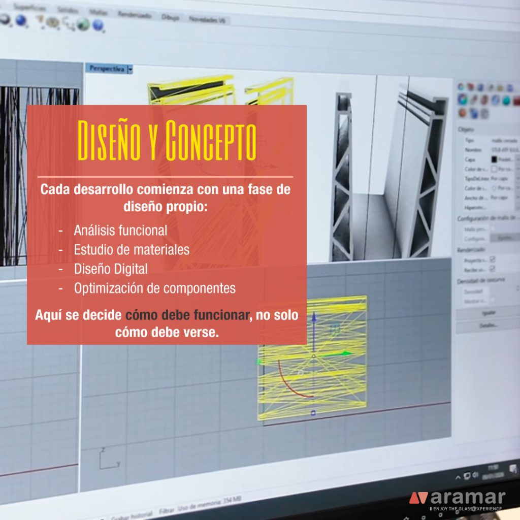Switch to the Mallas toolbar tab
Screen dimensions: 520x520
pos(98,12)
